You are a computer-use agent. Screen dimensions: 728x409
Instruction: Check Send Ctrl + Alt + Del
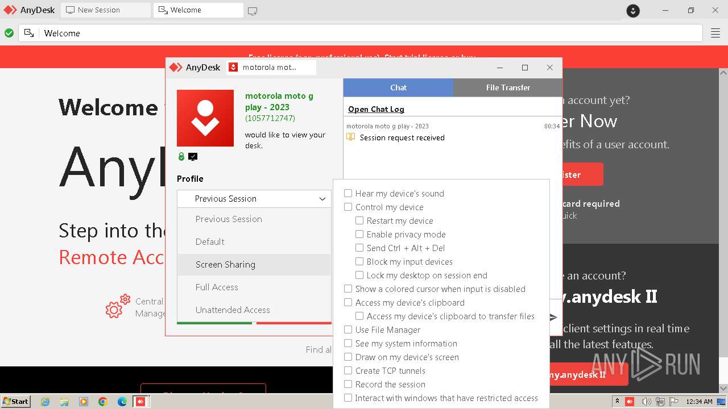(359, 248)
